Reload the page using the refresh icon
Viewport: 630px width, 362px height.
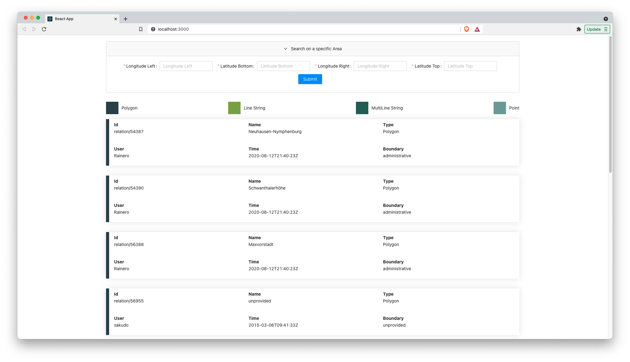(44, 29)
